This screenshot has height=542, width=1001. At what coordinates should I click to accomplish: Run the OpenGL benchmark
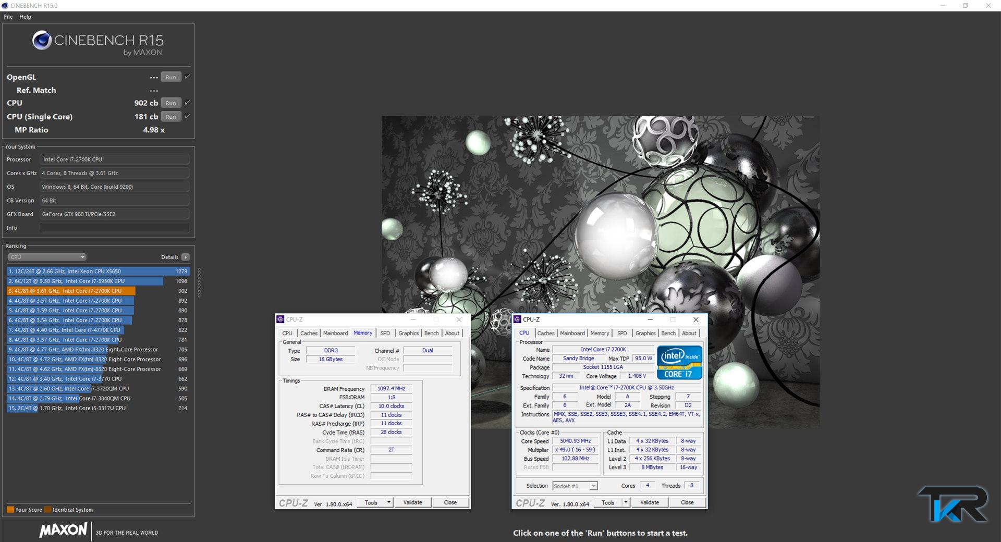click(171, 77)
